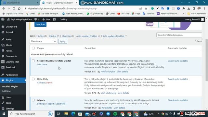The image size is (208, 117).
Task: Open the browser extensions puzzle icon
Action: (x=184, y=8)
